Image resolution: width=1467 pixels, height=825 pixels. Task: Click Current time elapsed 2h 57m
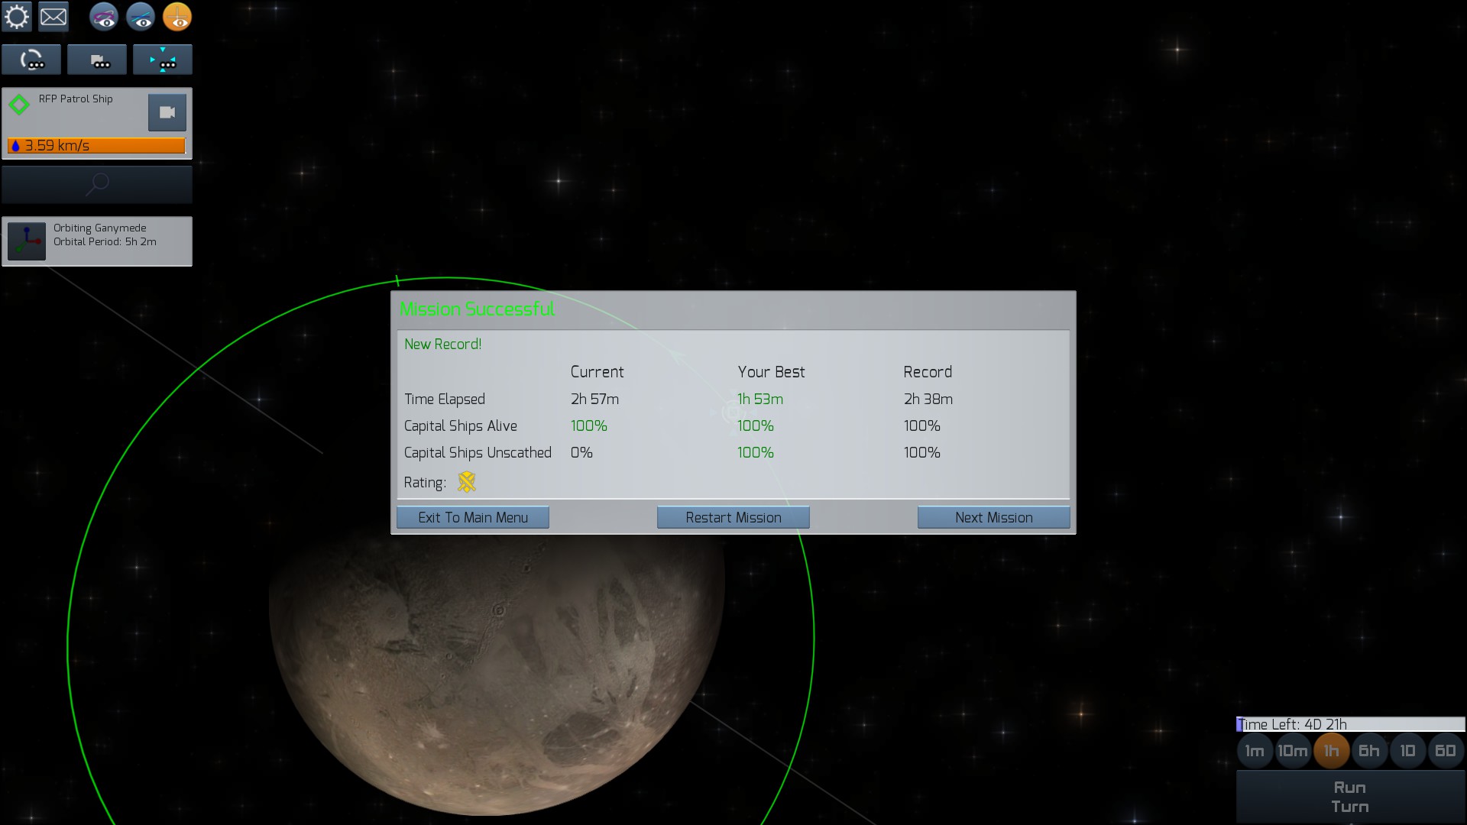point(594,399)
